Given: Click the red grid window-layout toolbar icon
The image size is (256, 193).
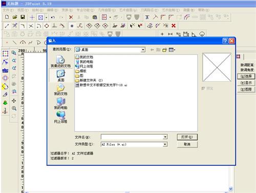Looking at the screenshot, I should 104,17.
